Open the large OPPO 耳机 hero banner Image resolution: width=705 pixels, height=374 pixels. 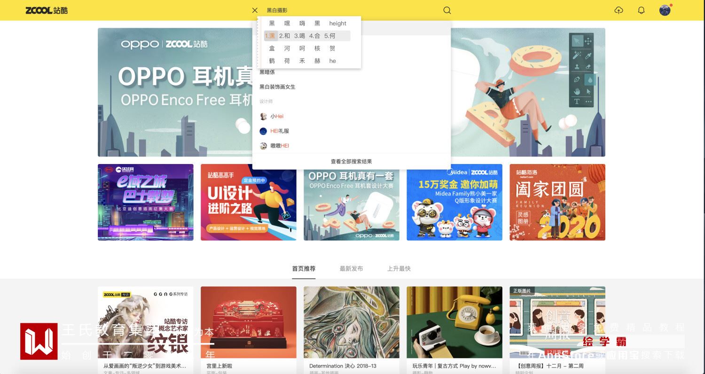351,92
